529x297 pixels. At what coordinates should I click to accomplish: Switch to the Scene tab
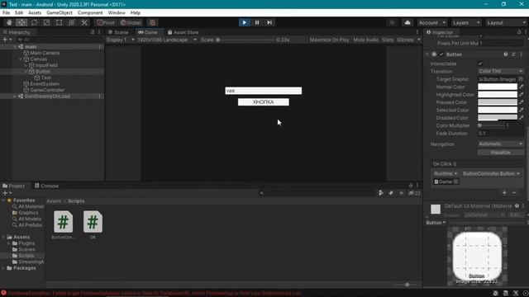[118, 32]
